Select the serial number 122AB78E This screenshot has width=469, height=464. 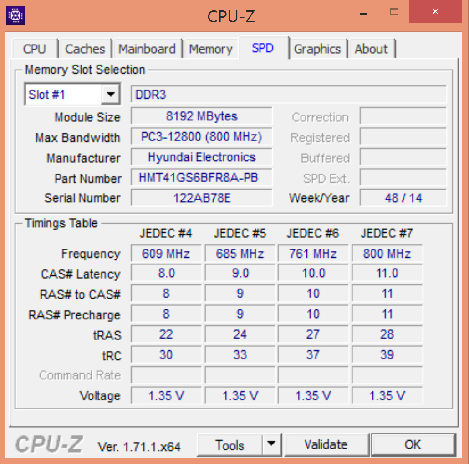pyautogui.click(x=202, y=198)
